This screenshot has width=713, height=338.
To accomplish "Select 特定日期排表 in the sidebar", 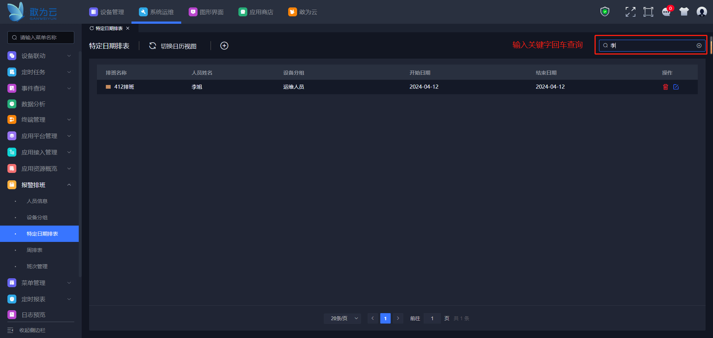I will pyautogui.click(x=39, y=234).
